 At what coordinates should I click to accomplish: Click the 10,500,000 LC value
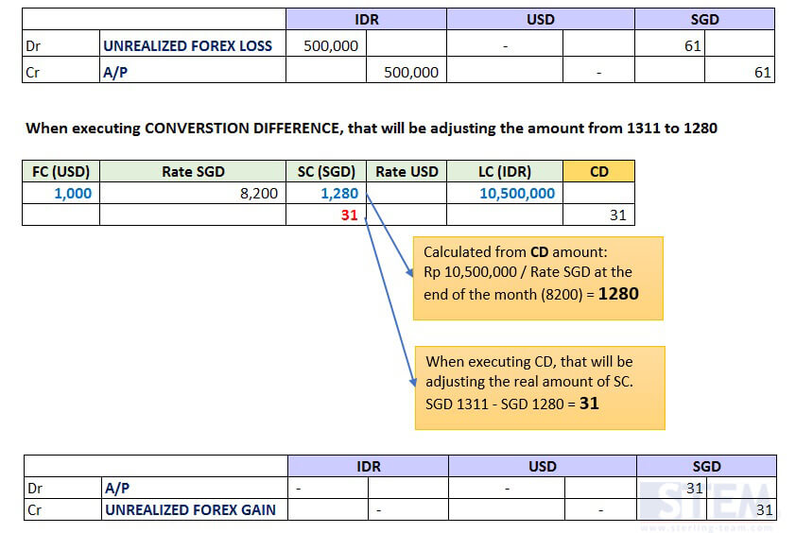coord(517,194)
